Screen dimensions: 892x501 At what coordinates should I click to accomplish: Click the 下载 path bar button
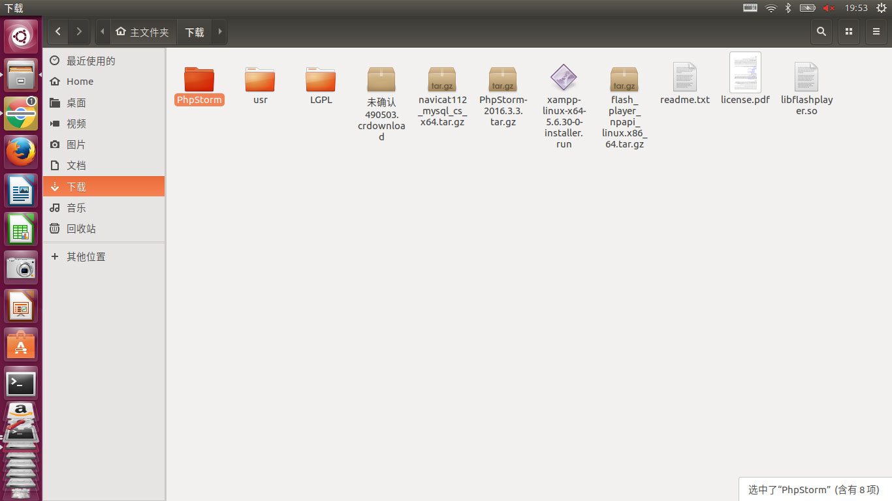195,32
